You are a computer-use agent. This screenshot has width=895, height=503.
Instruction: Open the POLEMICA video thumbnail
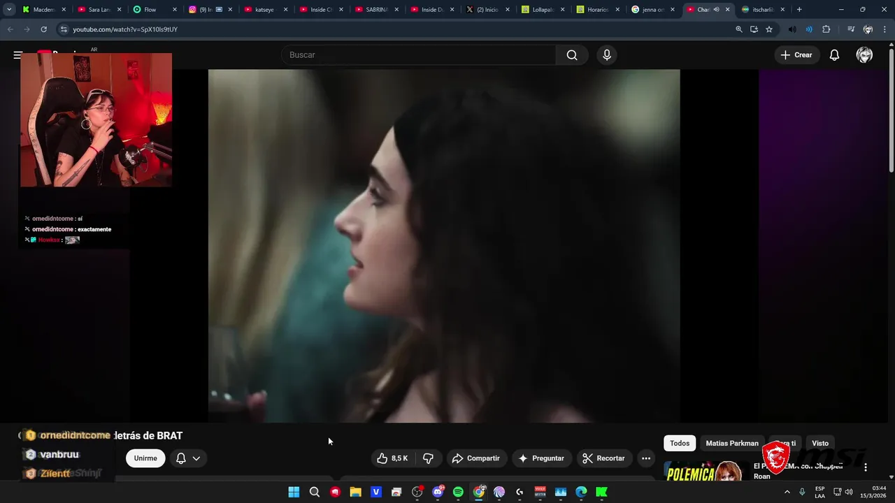point(704,472)
